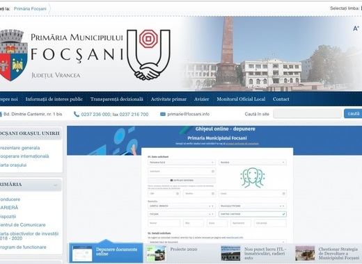This screenshot has height=264, width=362.
Task: Open Prezentare generala sidebar link
Action: (x=19, y=148)
